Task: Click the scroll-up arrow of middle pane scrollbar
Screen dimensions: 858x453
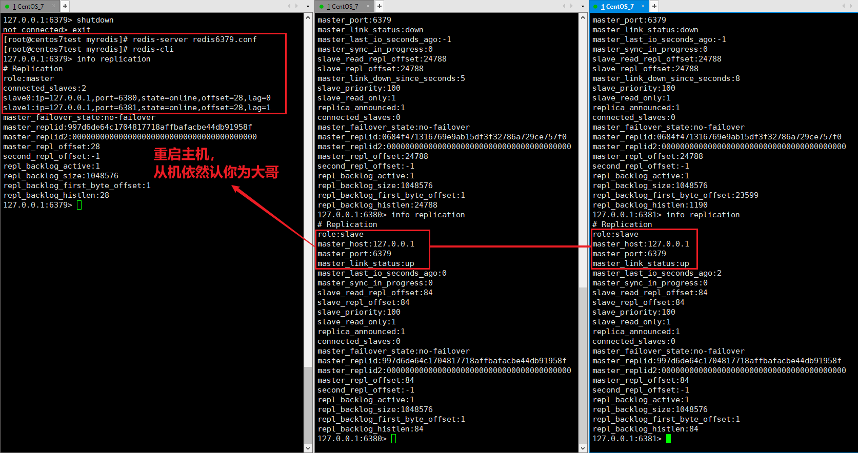Action: [583, 17]
